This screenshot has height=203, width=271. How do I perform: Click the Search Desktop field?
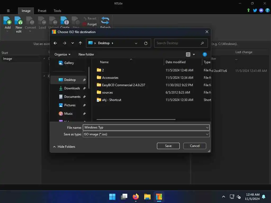point(181,43)
